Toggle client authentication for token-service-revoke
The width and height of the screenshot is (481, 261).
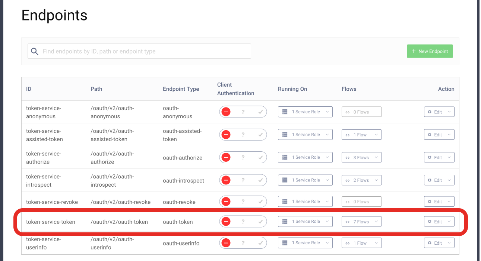(x=243, y=202)
